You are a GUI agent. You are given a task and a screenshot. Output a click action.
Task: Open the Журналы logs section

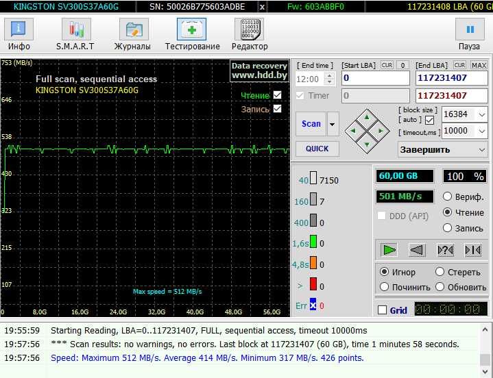pyautogui.click(x=133, y=34)
